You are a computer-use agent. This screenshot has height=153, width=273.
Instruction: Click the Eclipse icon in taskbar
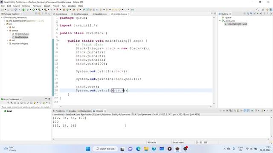[177, 149]
